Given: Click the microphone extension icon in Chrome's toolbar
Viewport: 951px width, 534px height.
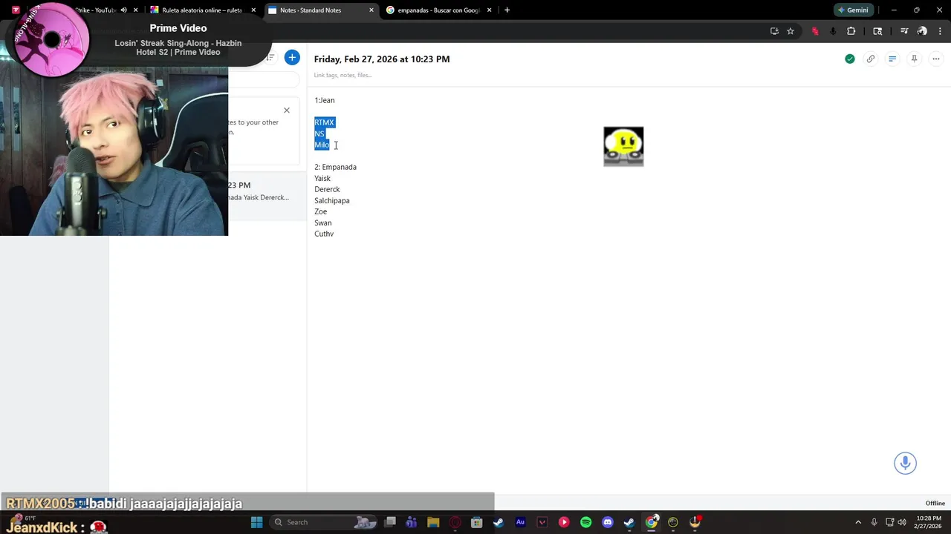Looking at the screenshot, I should [x=833, y=31].
